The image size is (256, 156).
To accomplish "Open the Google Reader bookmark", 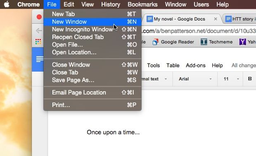I will [173, 42].
